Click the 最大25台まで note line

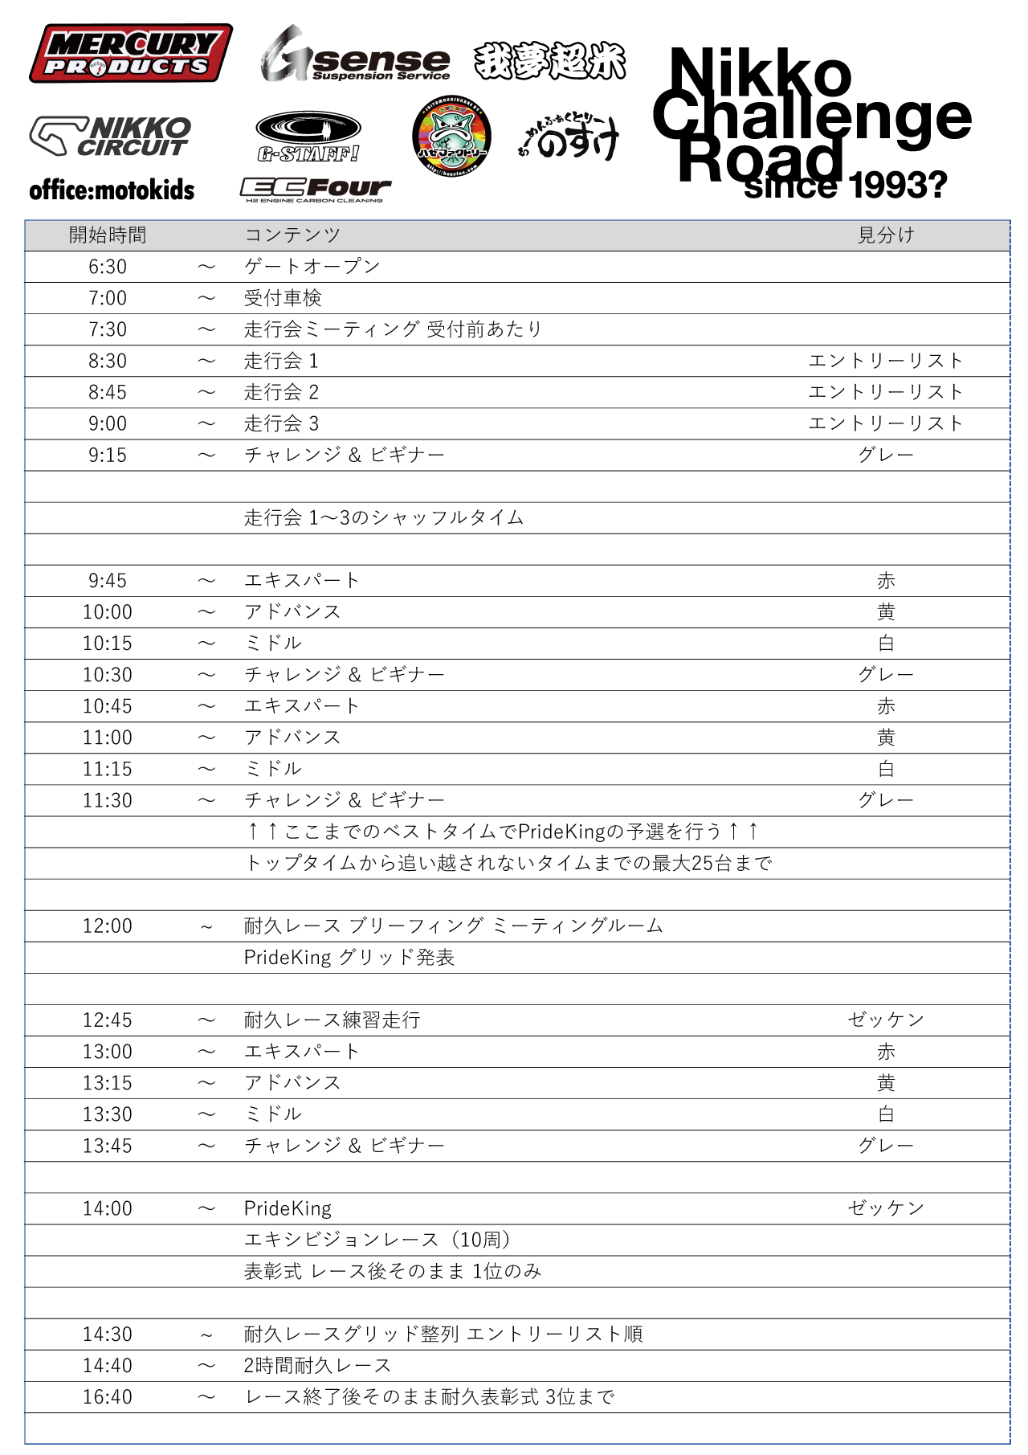[x=508, y=863]
